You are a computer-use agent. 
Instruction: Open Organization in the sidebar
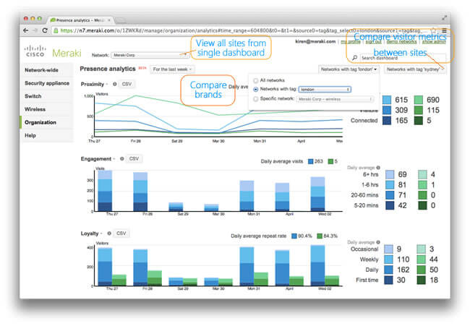point(46,123)
